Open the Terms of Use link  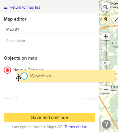(x=76, y=127)
